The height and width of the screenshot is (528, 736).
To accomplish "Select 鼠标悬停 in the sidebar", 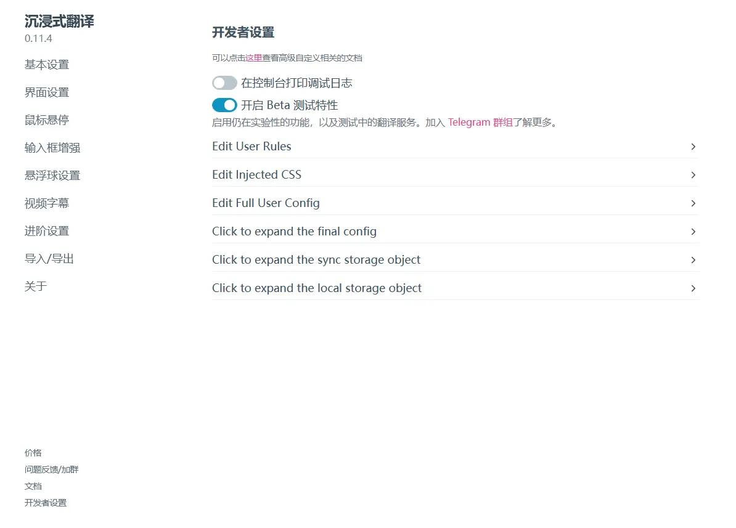I will [47, 120].
